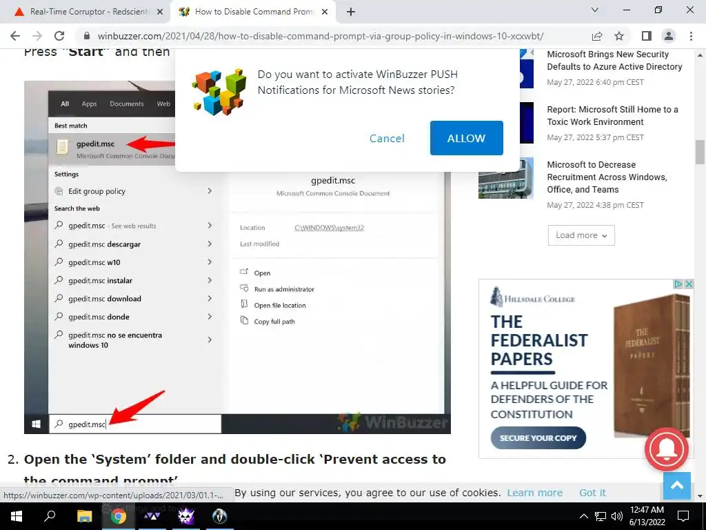Screen dimensions: 706x530
Task: Open network status tray icon
Action: click(x=601, y=516)
